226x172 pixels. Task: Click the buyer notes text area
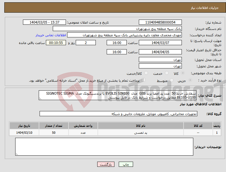[104, 147]
